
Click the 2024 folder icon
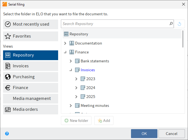point(83,88)
